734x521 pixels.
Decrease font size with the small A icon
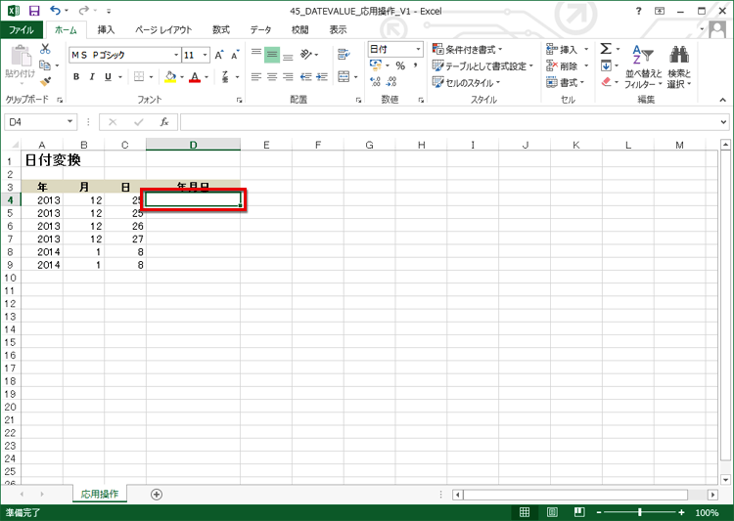(235, 55)
